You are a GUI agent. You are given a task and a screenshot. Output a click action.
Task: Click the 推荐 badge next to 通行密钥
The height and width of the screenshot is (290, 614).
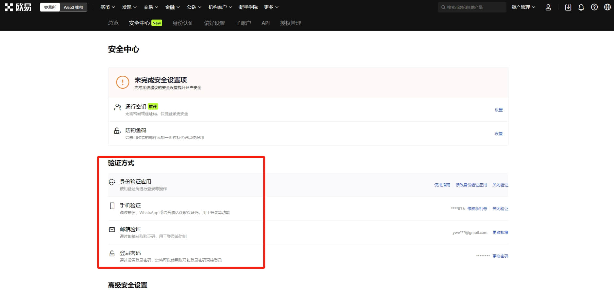(153, 106)
